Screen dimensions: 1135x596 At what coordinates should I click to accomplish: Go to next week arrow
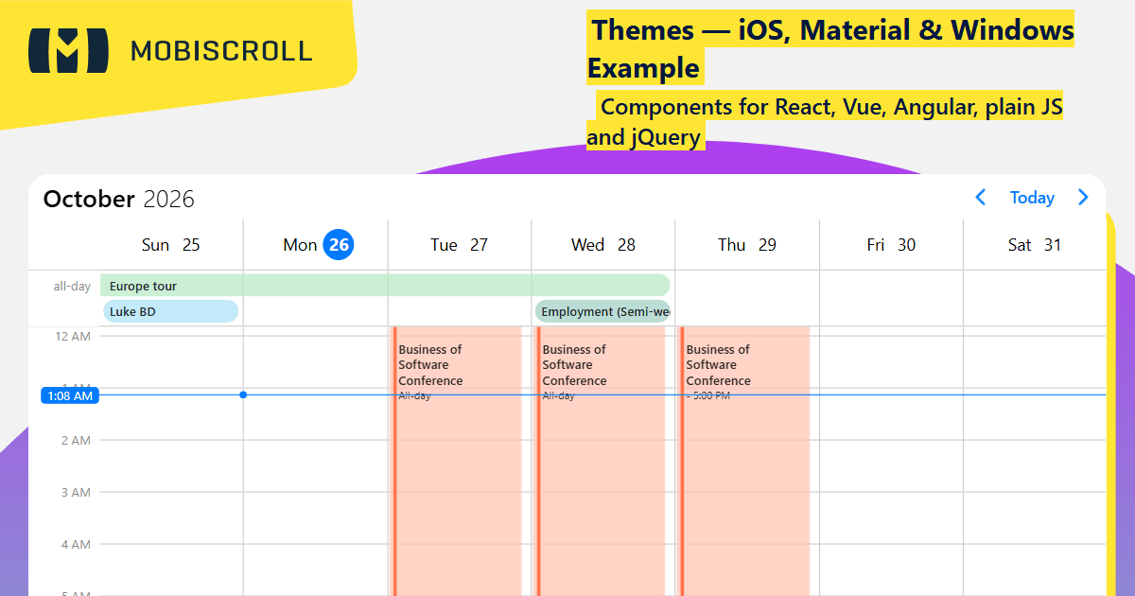pyautogui.click(x=1084, y=197)
